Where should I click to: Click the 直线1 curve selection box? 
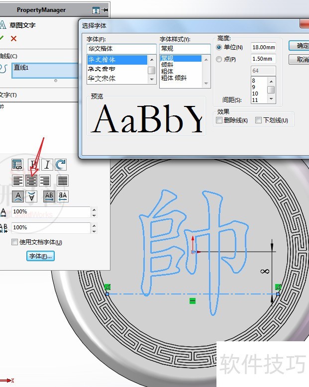tap(45, 71)
